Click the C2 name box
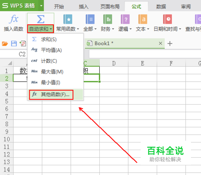The image size is (201, 175). (x=14, y=54)
